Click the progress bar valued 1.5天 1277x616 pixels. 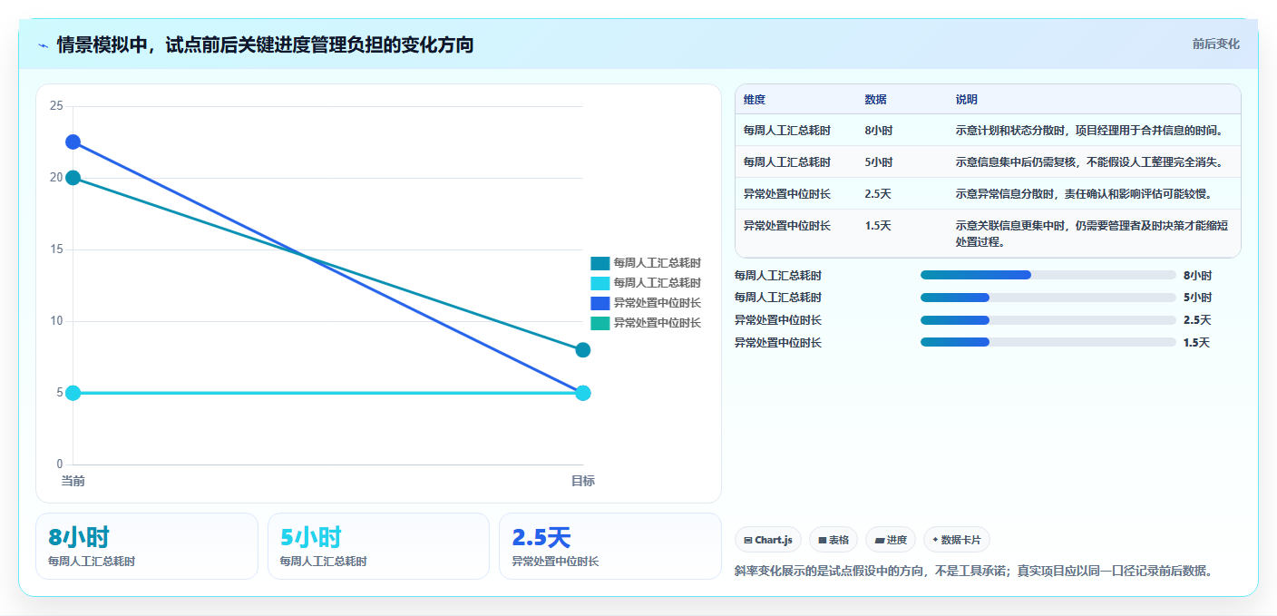click(1048, 342)
